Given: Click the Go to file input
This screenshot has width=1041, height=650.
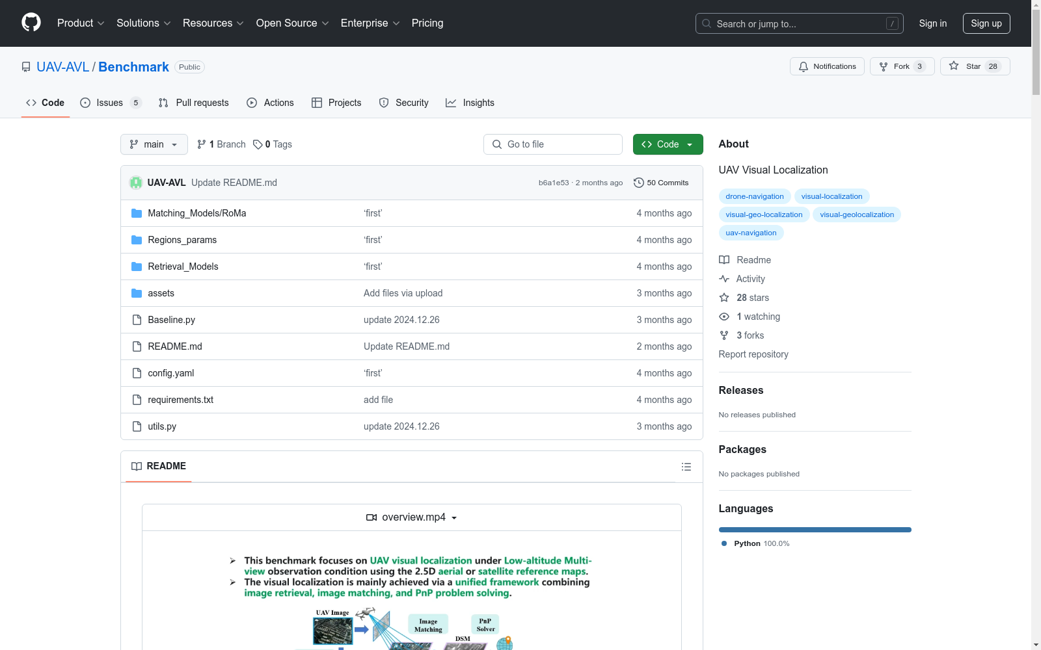Looking at the screenshot, I should (x=553, y=144).
